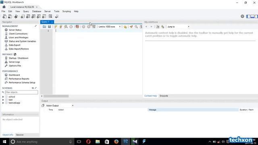The width and height of the screenshot is (258, 145).
Task: Click the Instance connection icon
Action: click(15, 54)
